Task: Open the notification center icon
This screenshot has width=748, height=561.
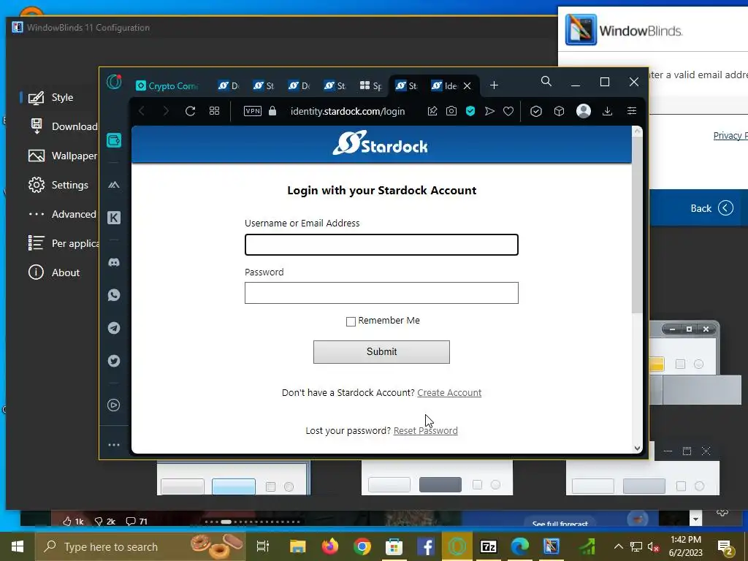Action: click(x=725, y=547)
